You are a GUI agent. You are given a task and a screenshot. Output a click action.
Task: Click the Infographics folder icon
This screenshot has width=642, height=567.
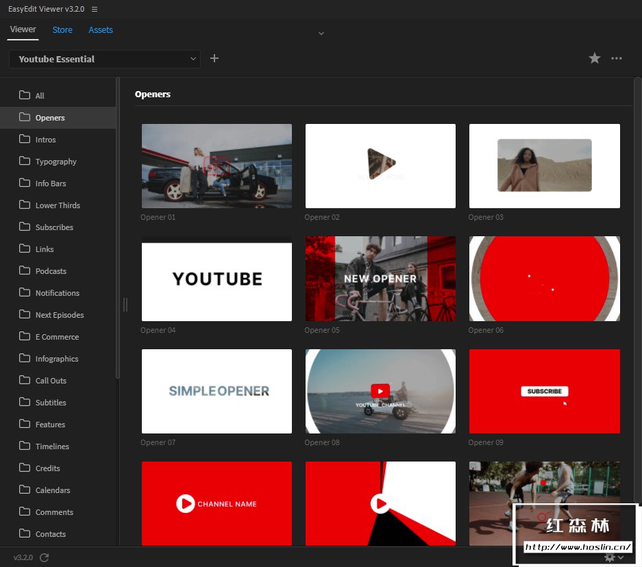click(25, 358)
